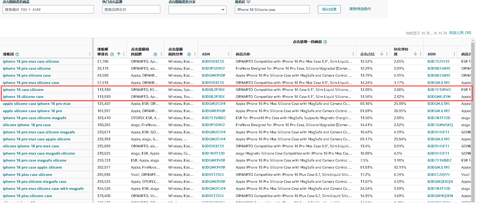
Task: Open search term iphone 16 silicone case
Action: 23,97
